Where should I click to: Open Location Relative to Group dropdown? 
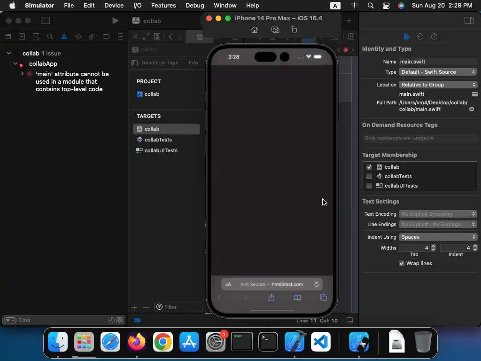tap(438, 85)
